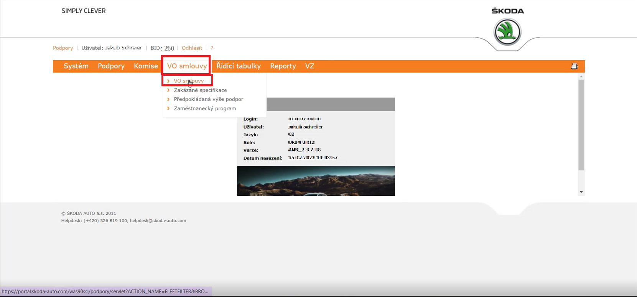Image resolution: width=637 pixels, height=297 pixels.
Task: Open the Podpory menu in orange bar
Action: (x=111, y=66)
